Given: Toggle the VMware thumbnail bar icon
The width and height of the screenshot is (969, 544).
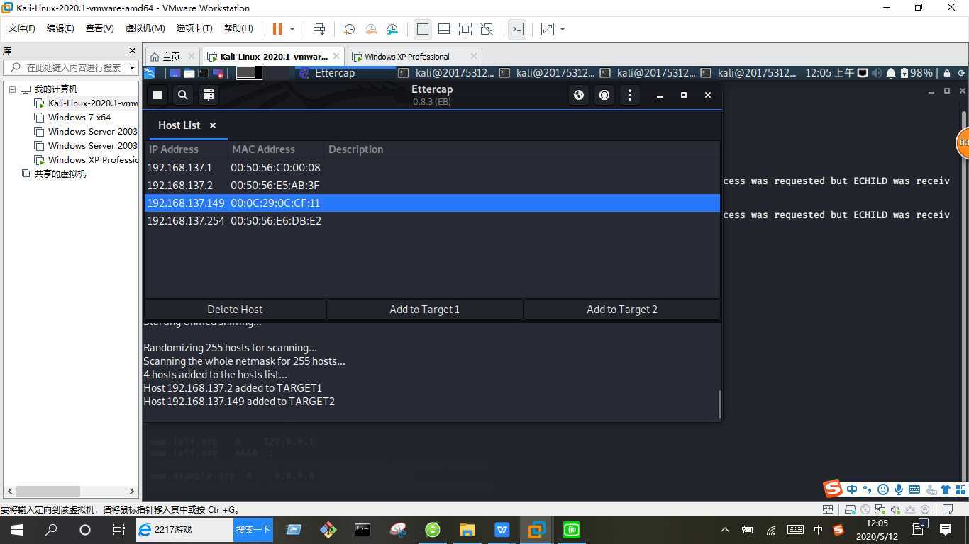Looking at the screenshot, I should (x=444, y=29).
